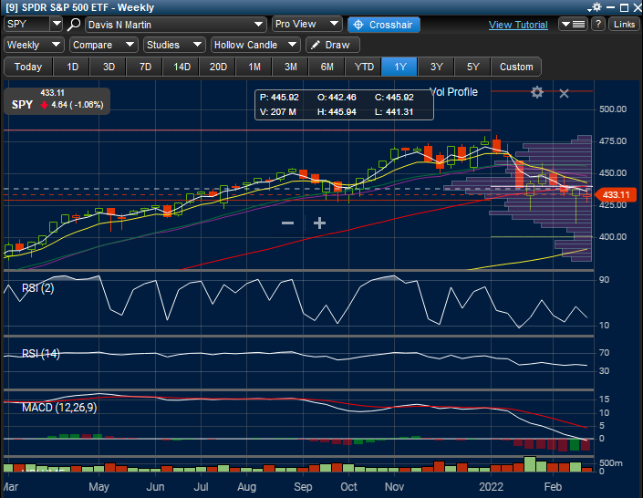This screenshot has height=498, width=643.
Task: Select the 7D range tab
Action: point(145,67)
